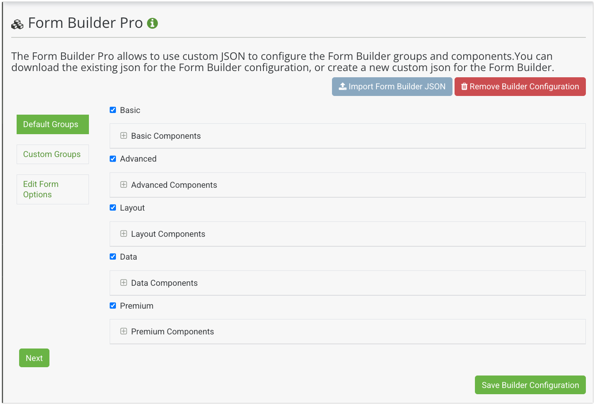Select the Default Groups tab
Viewport: 595px width, 405px height.
click(x=53, y=124)
